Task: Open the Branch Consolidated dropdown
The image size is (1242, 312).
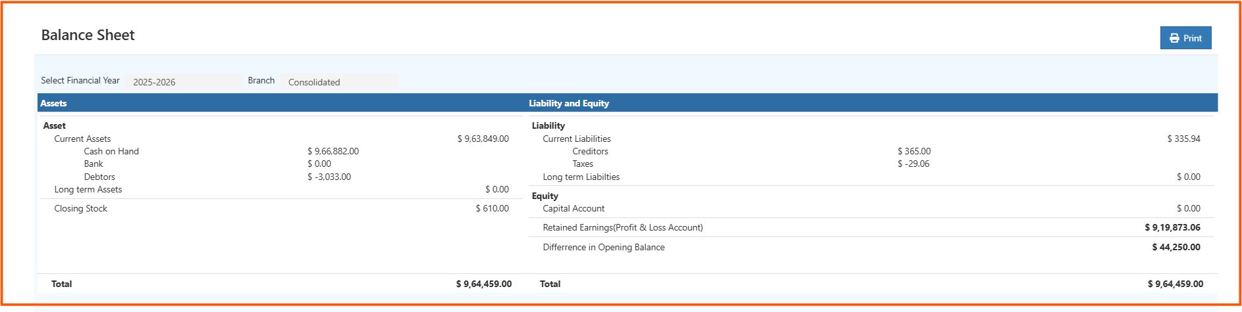Action: click(340, 82)
